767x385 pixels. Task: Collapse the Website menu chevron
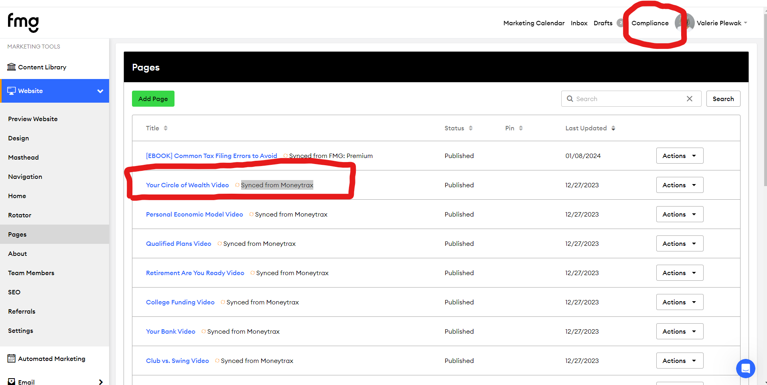pyautogui.click(x=100, y=91)
